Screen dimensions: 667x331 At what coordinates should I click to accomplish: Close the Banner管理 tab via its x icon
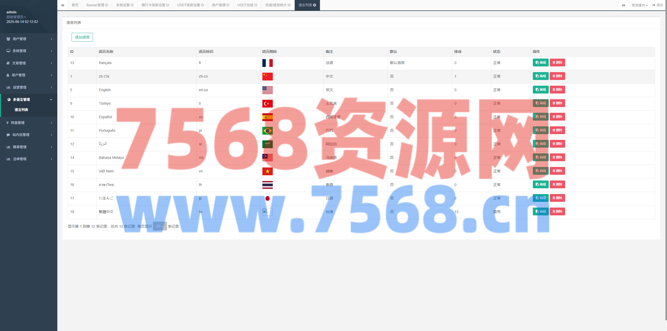click(x=107, y=5)
